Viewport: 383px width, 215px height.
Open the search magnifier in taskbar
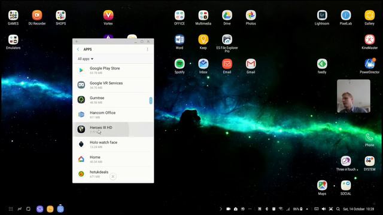pyautogui.click(x=338, y=209)
